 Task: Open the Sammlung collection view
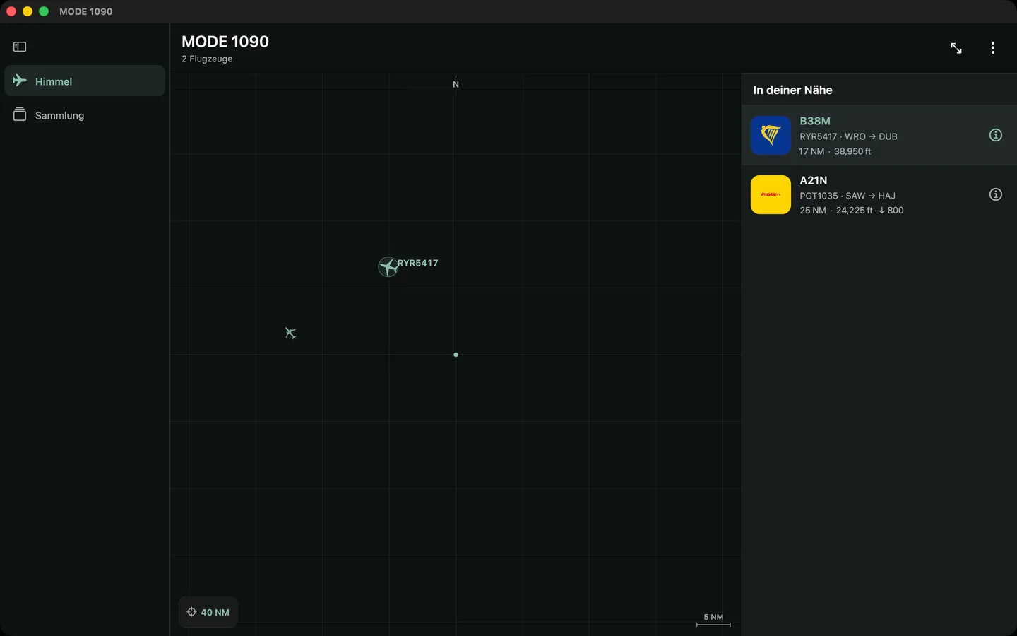[85, 114]
